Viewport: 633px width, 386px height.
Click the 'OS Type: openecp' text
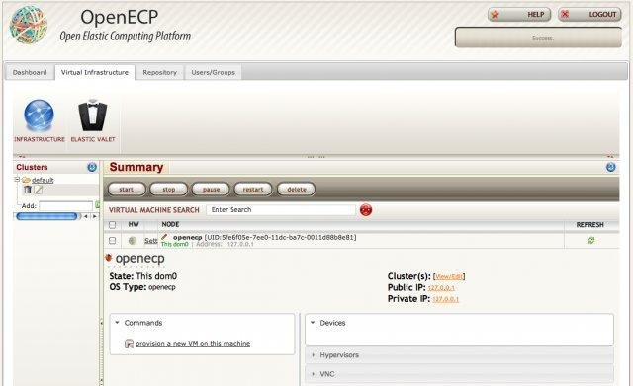pos(142,287)
